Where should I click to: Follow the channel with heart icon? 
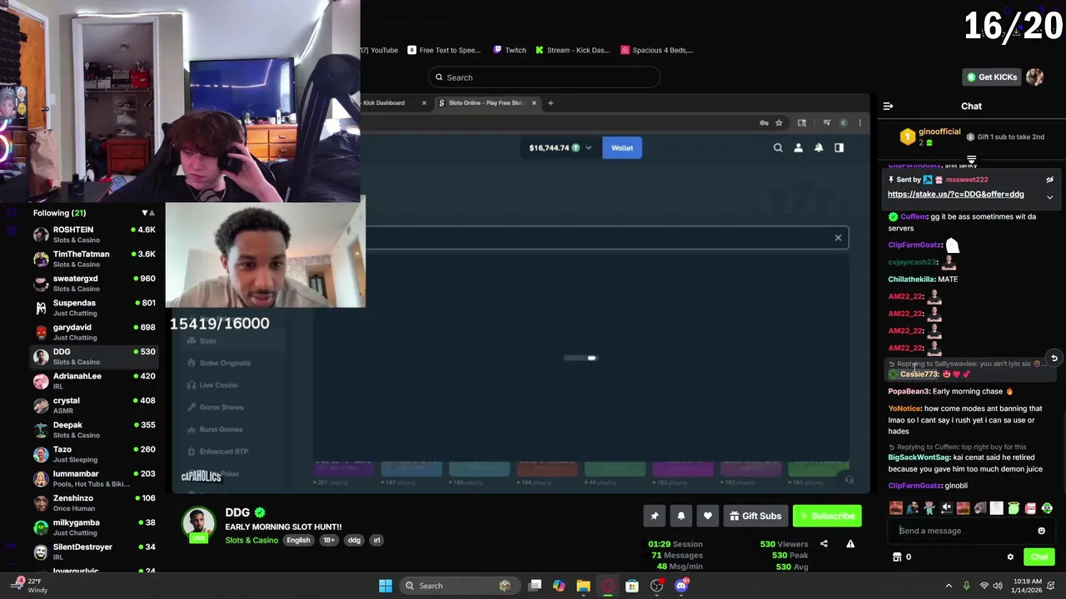(708, 517)
